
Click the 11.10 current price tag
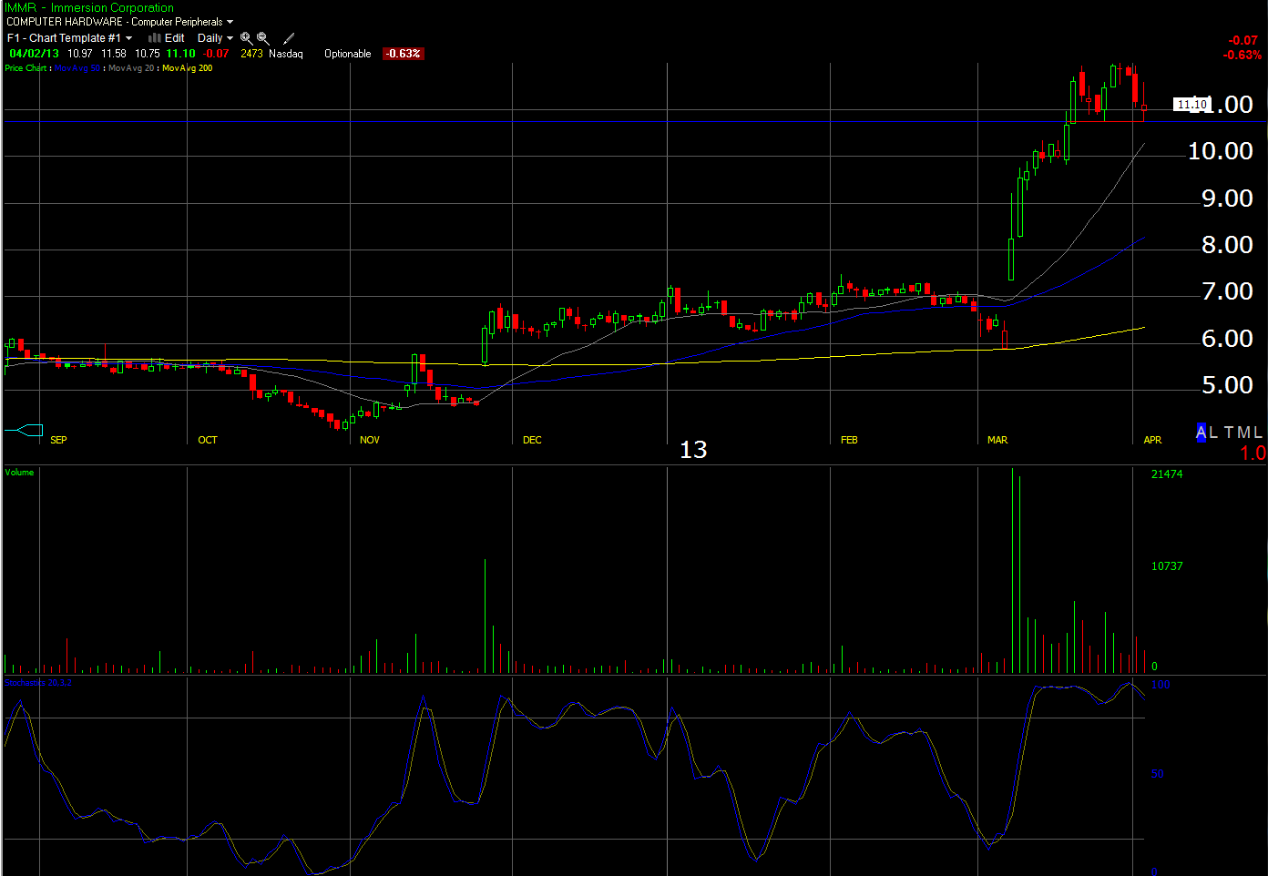(1191, 105)
